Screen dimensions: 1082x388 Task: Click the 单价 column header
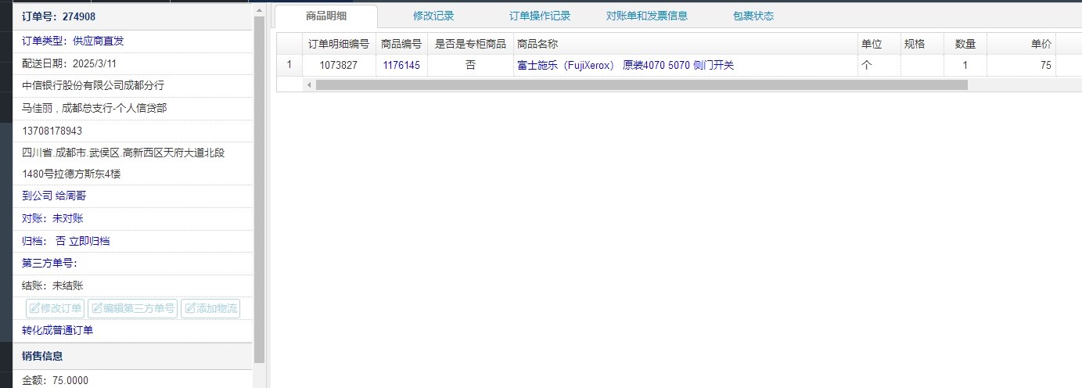point(1021,45)
